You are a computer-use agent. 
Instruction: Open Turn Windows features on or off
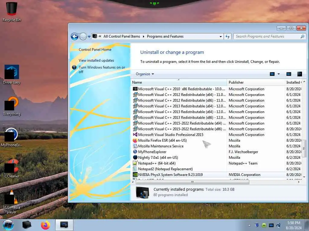pyautogui.click(x=102, y=69)
